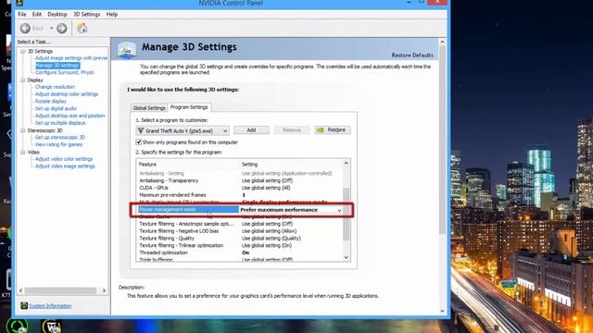593x333 pixels.
Task: Click task pane scroll right arrow
Action: [x=104, y=290]
